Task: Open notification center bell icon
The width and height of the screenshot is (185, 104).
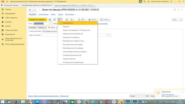Action: pyautogui.click(x=140, y=1)
